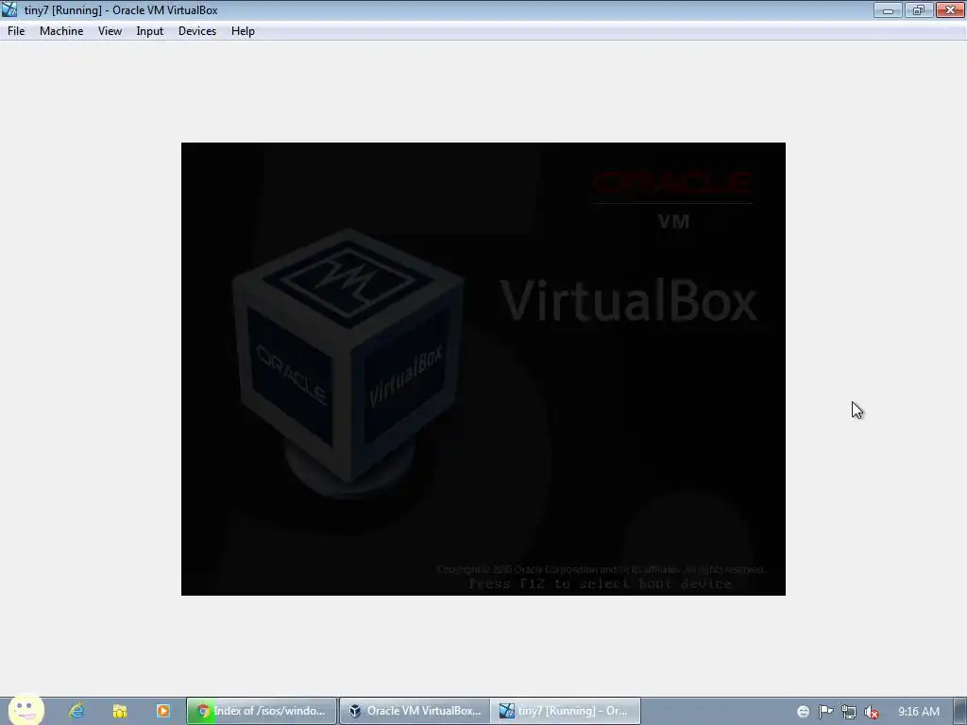Restore down the tiny7 VirtualBox window

[919, 9]
